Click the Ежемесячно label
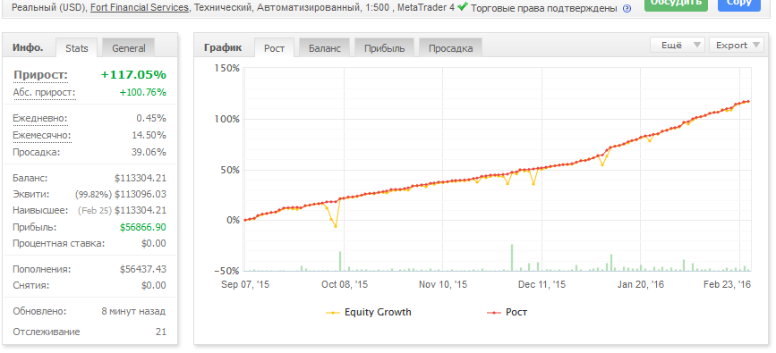 pos(42,136)
